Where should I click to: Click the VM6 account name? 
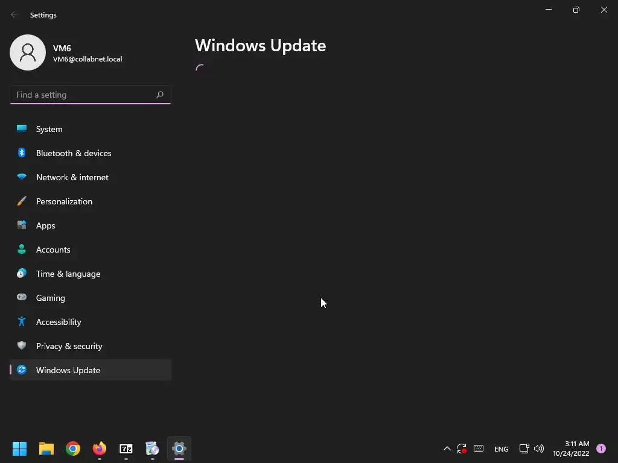62,48
